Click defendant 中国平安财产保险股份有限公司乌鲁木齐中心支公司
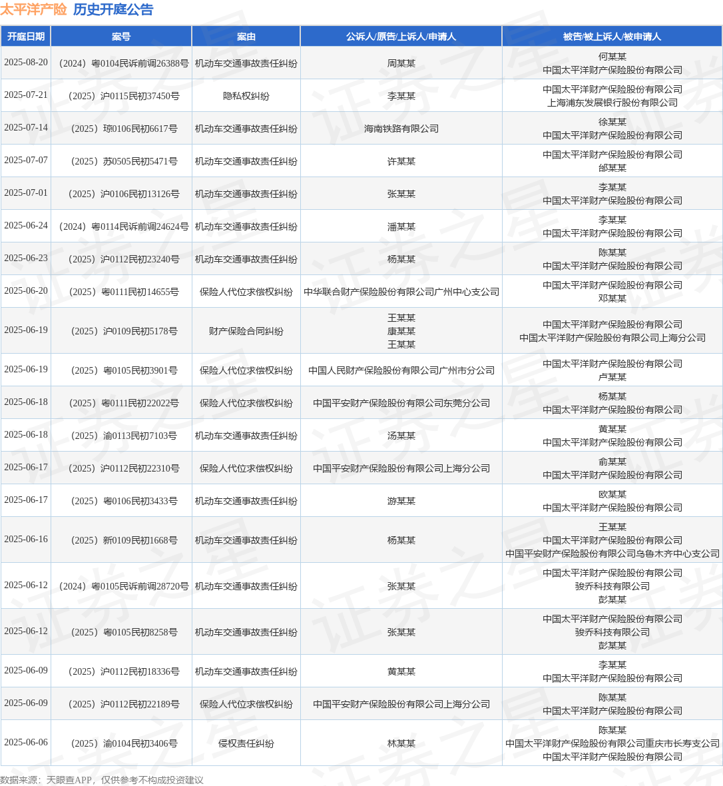This screenshot has height=786, width=723. 612,554
